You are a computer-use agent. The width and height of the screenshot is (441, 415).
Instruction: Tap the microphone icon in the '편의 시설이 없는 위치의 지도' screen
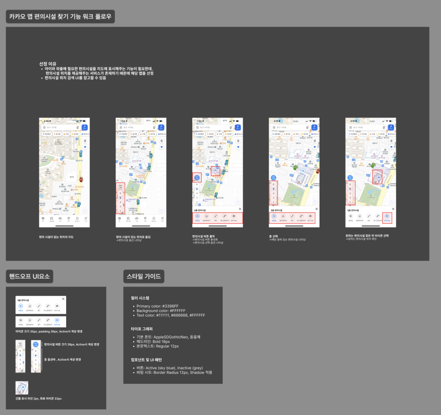pos(78,127)
